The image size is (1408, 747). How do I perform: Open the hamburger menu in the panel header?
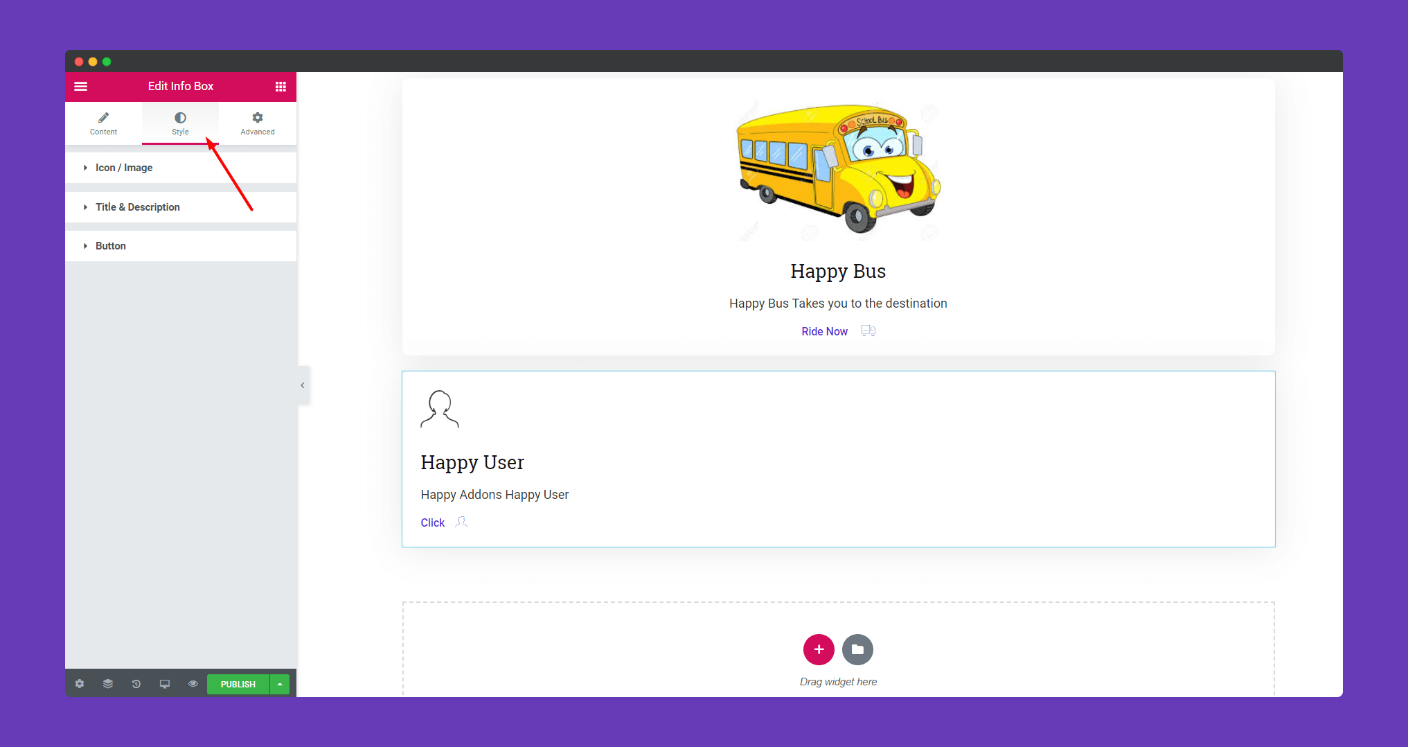click(81, 87)
